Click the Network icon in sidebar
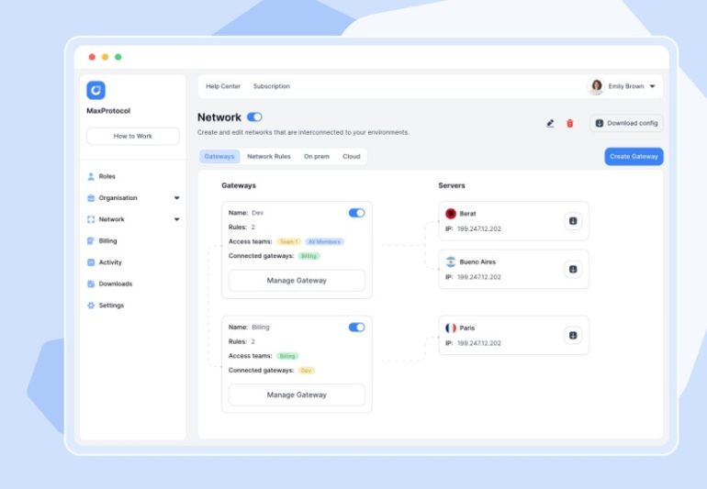Viewport: 707px width, 489px height. coord(91,219)
